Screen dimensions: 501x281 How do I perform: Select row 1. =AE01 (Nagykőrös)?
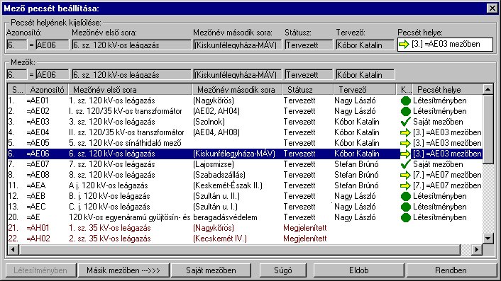coord(245,101)
